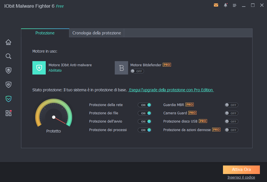Open the Action Center grid icon
The image size is (267, 182).
point(9,113)
